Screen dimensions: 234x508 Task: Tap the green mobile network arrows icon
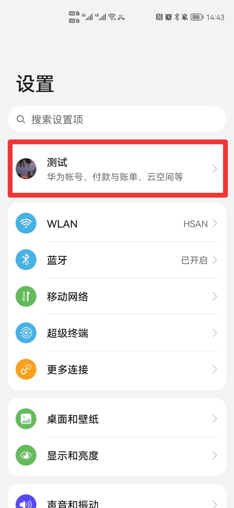[x=26, y=297]
